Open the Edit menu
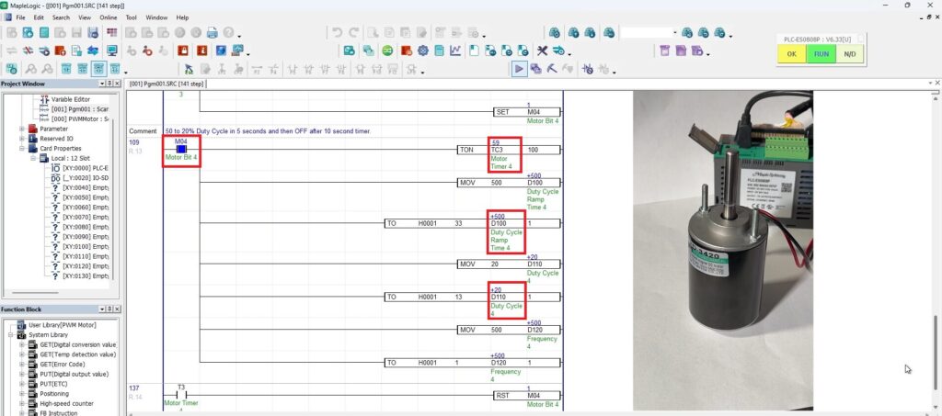Image resolution: width=942 pixels, height=416 pixels. 39,17
